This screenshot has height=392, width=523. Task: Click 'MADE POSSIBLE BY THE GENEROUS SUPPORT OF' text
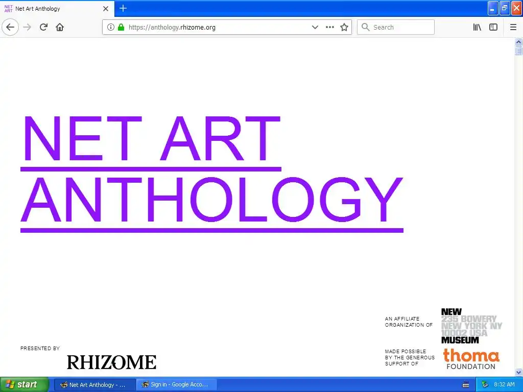(x=410, y=357)
